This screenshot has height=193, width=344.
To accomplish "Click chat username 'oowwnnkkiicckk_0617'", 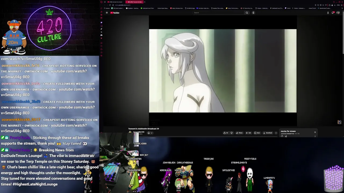I will 21,120.
